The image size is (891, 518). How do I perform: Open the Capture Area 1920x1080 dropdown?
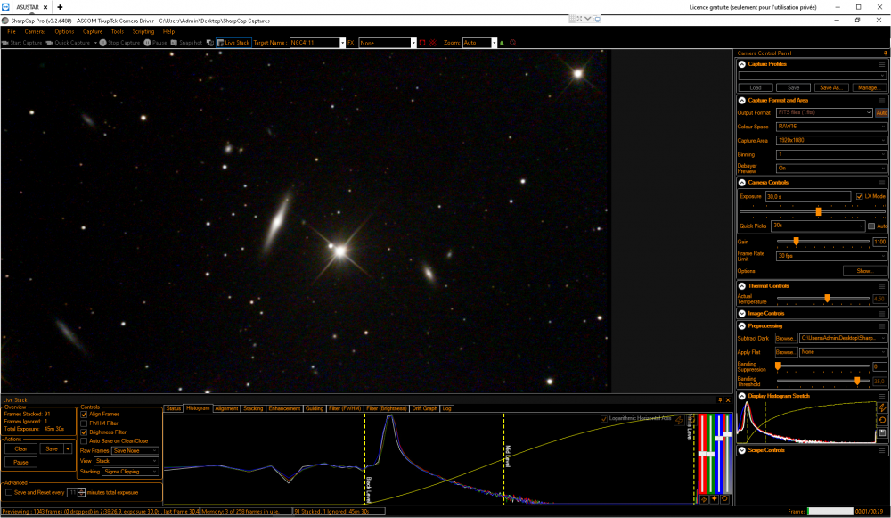click(x=831, y=141)
